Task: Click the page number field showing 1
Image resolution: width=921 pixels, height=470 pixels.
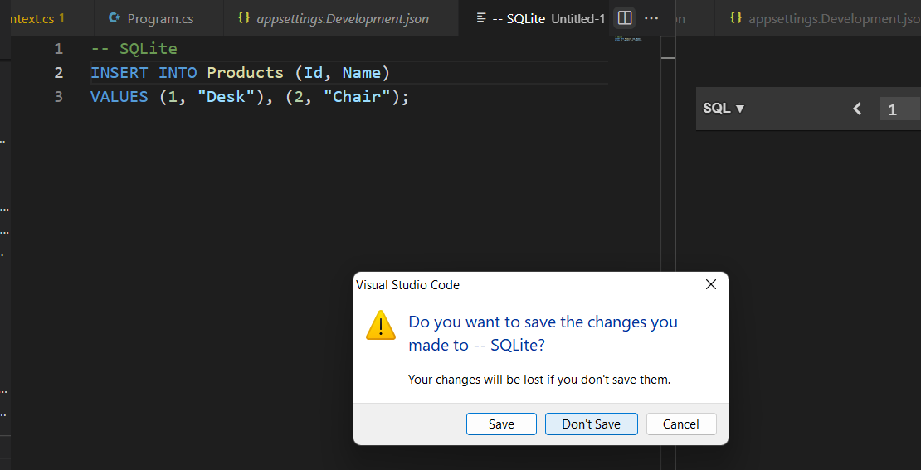Action: tap(899, 109)
